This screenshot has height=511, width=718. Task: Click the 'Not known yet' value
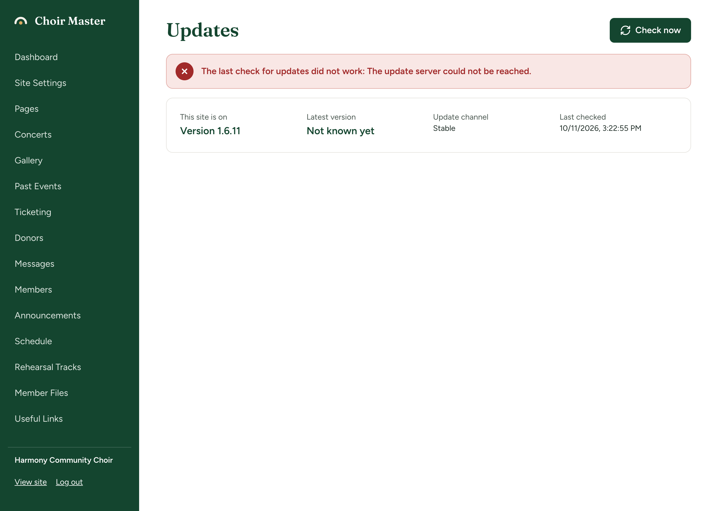pos(340,131)
